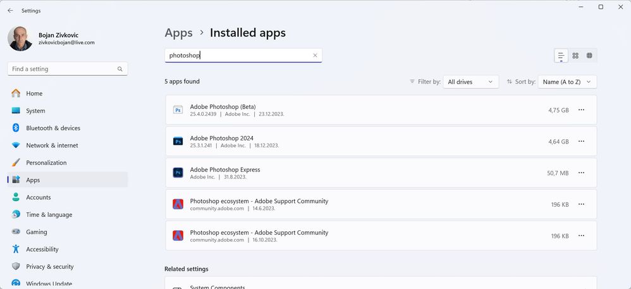
Task: Open Network & internet settings
Action: [x=68, y=145]
